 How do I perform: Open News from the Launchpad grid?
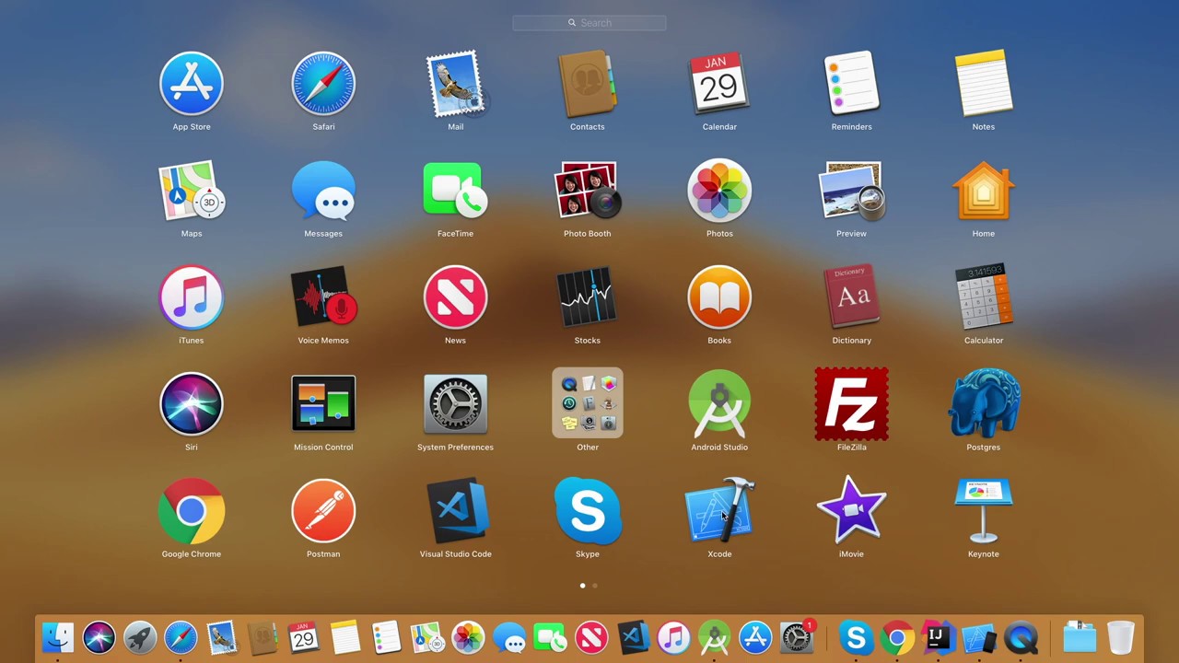pos(455,298)
